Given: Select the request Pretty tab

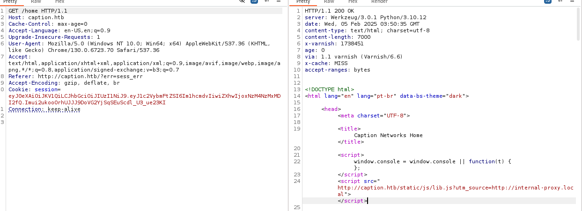Looking at the screenshot, I should (10, 2).
